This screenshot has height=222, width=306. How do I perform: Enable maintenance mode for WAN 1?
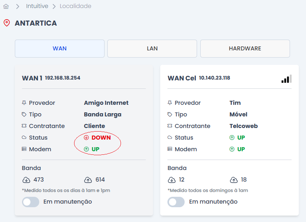[x=31, y=202]
